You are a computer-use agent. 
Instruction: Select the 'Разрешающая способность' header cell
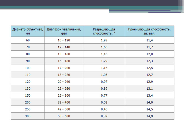104,31
